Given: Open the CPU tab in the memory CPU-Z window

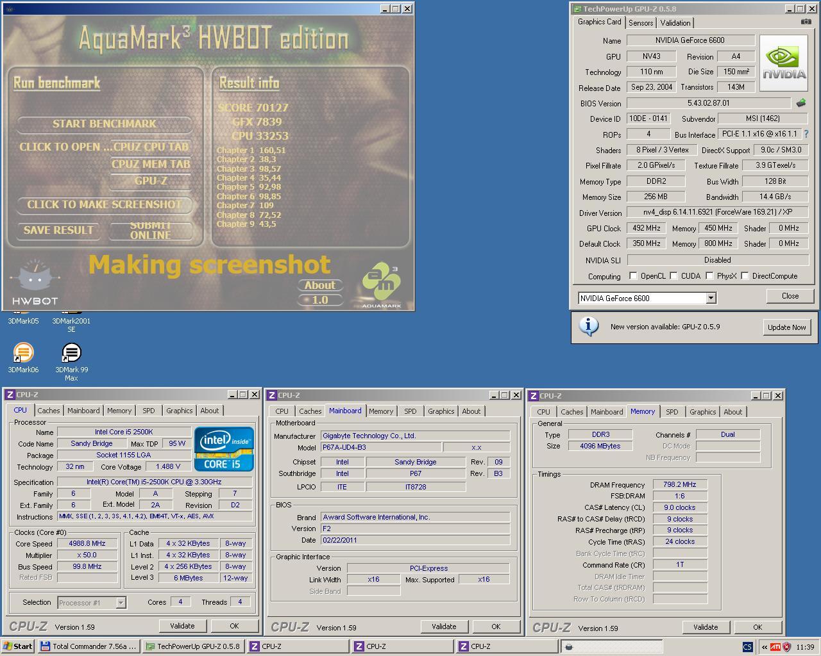Looking at the screenshot, I should pyautogui.click(x=544, y=412).
